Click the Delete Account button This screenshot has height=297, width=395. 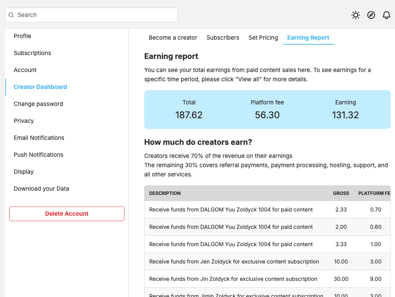coord(67,214)
